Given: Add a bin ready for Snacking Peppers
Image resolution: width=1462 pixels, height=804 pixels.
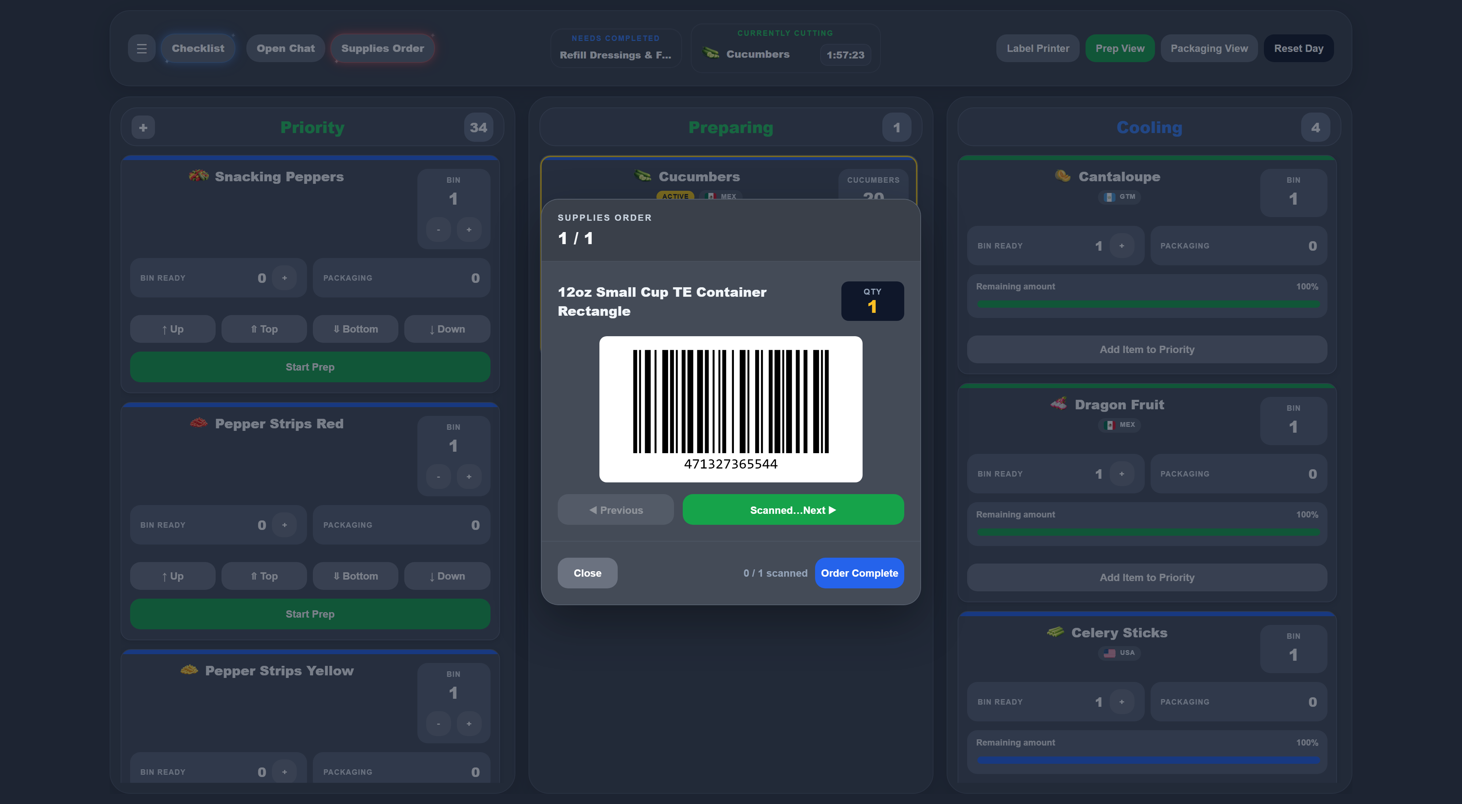Looking at the screenshot, I should pyautogui.click(x=284, y=278).
